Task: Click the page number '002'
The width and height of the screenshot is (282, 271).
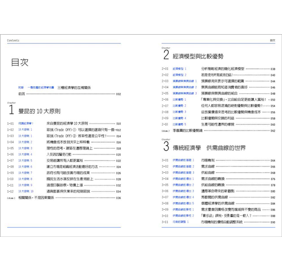Action: (118, 94)
